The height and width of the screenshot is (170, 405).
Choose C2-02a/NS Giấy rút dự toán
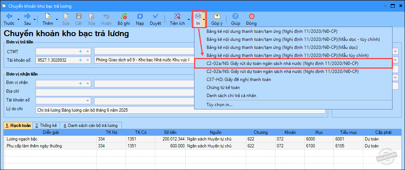[x=283, y=63]
